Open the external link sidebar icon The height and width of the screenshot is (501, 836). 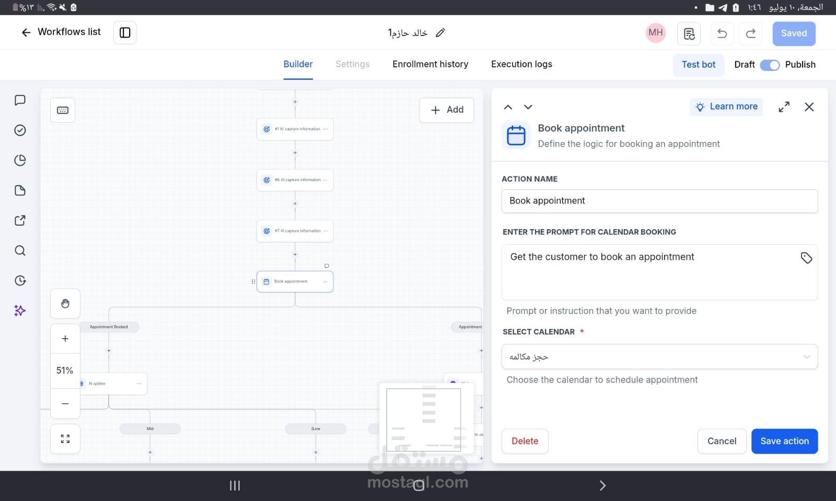[20, 220]
